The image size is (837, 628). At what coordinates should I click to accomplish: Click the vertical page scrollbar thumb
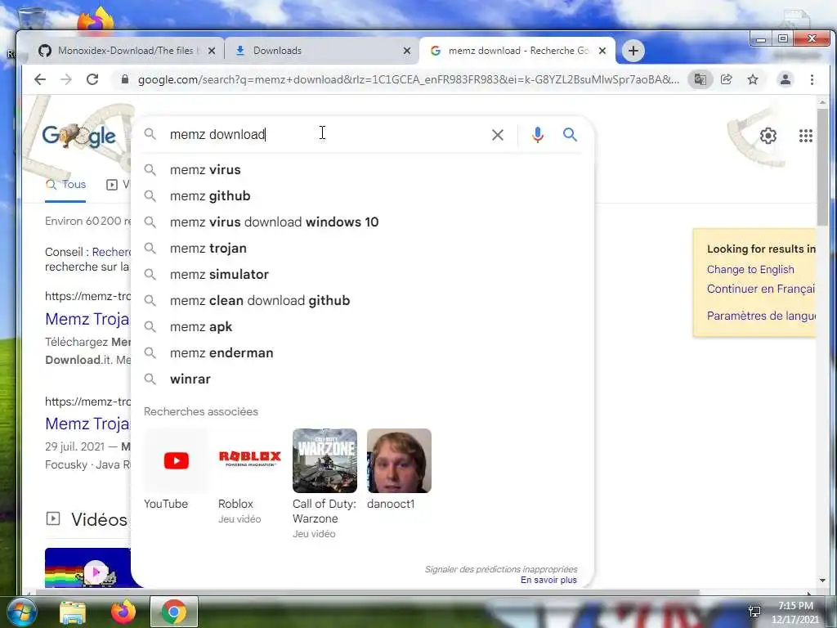coord(822,167)
